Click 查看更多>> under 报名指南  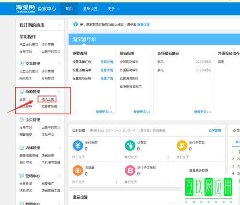tap(142, 112)
